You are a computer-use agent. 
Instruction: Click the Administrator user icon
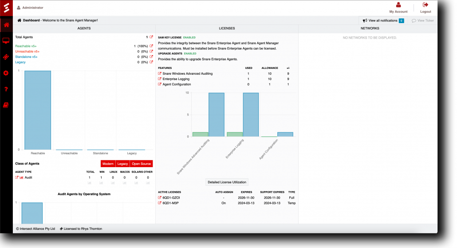pos(19,8)
